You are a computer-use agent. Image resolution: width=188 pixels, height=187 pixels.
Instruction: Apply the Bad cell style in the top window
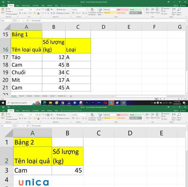[x=123, y=10]
